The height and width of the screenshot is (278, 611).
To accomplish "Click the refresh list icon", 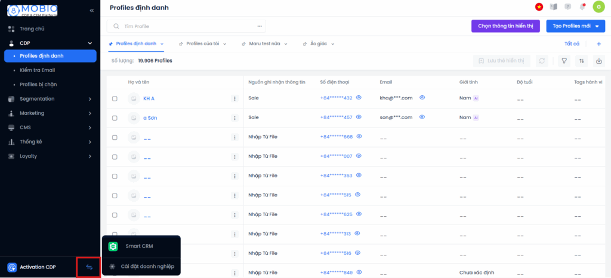I will pyautogui.click(x=542, y=61).
